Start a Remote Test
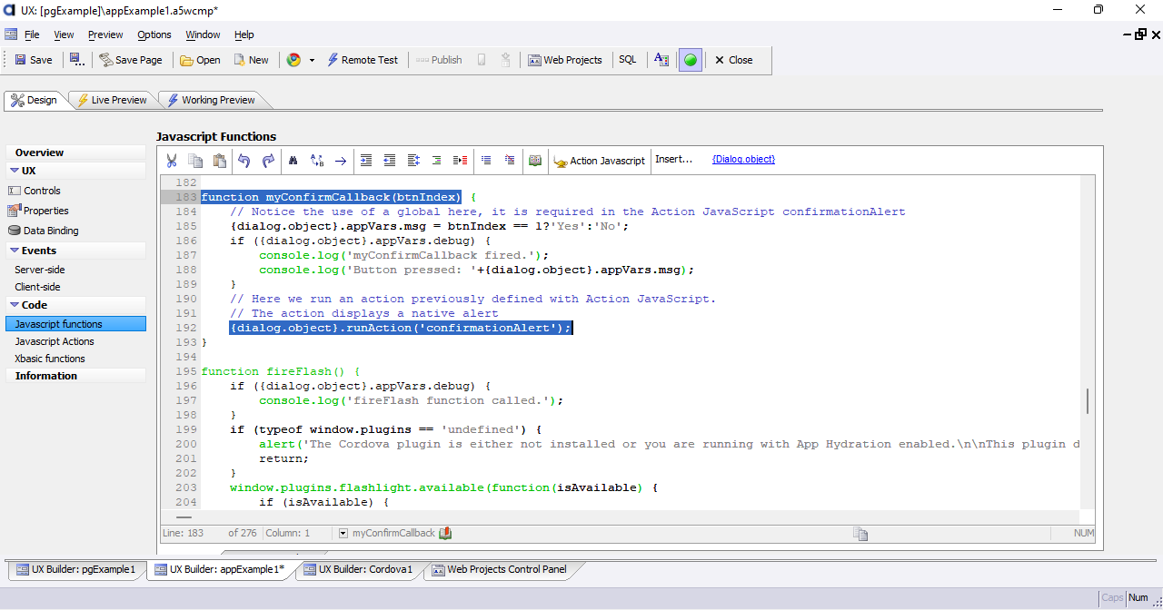This screenshot has height=610, width=1163. pos(363,60)
